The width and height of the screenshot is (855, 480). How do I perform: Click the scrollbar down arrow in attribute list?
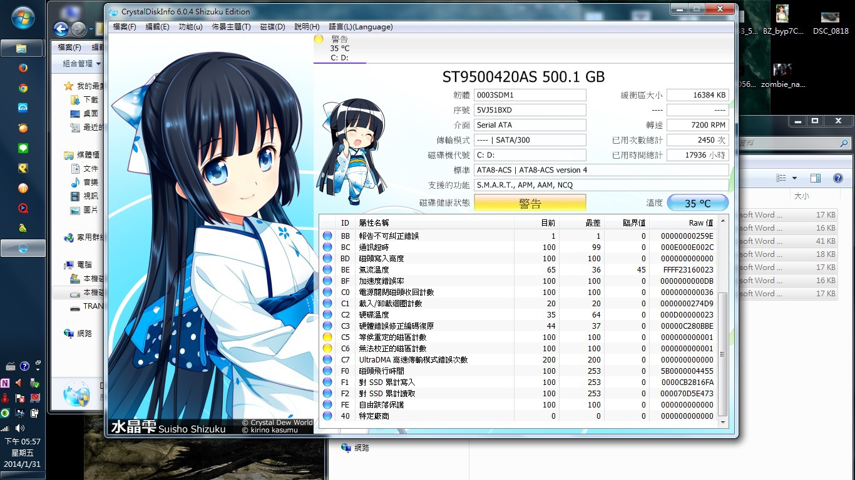(x=723, y=423)
